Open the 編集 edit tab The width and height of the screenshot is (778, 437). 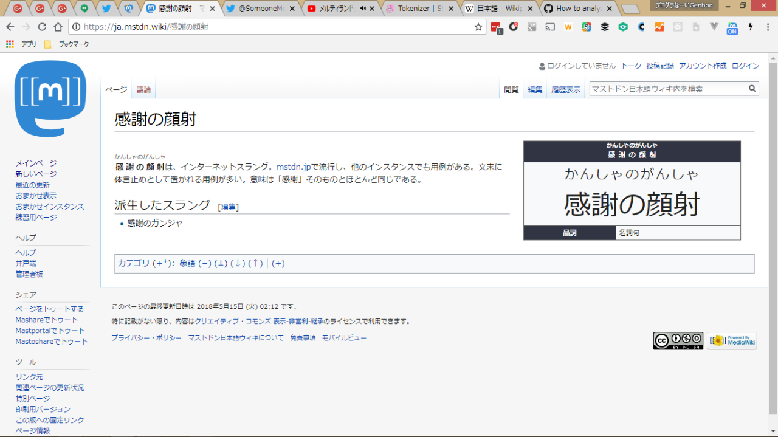(x=535, y=90)
